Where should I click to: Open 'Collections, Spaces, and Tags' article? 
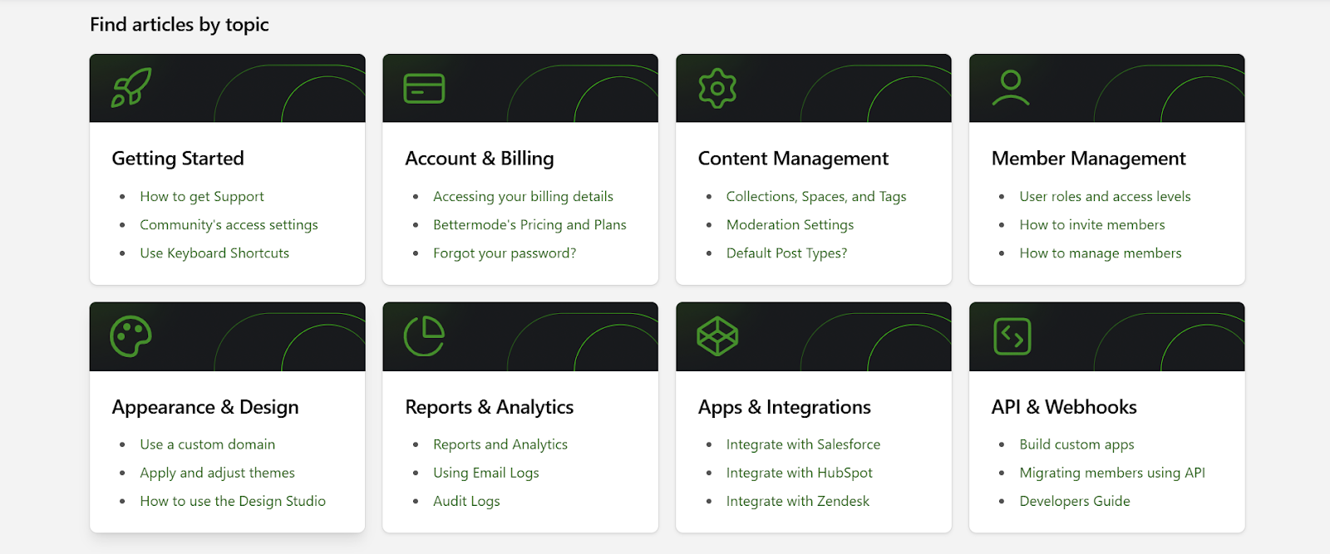(816, 197)
